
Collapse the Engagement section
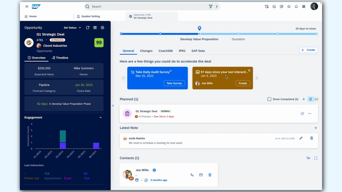(x=101, y=117)
